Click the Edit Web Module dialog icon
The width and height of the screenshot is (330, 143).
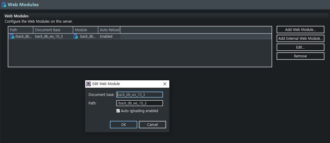(88, 84)
